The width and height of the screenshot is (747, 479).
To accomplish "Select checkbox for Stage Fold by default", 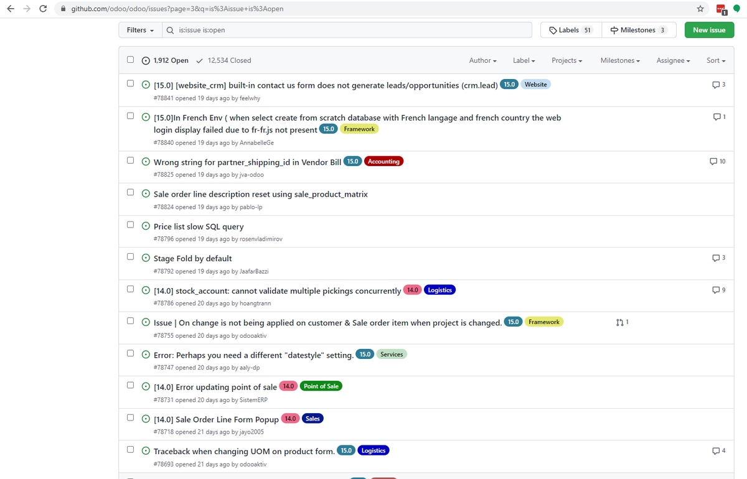I will (x=130, y=256).
